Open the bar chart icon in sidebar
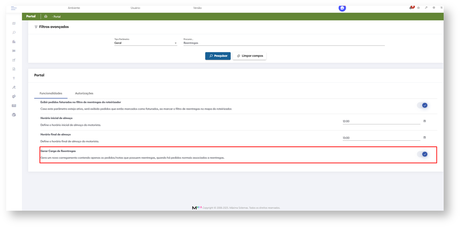Viewport: 460px width, 227px height. tap(14, 42)
